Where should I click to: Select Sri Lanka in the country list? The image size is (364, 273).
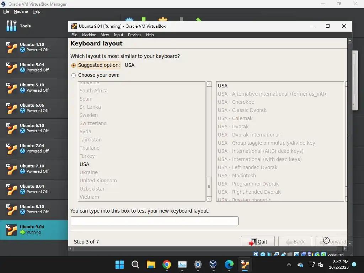pyautogui.click(x=90, y=107)
